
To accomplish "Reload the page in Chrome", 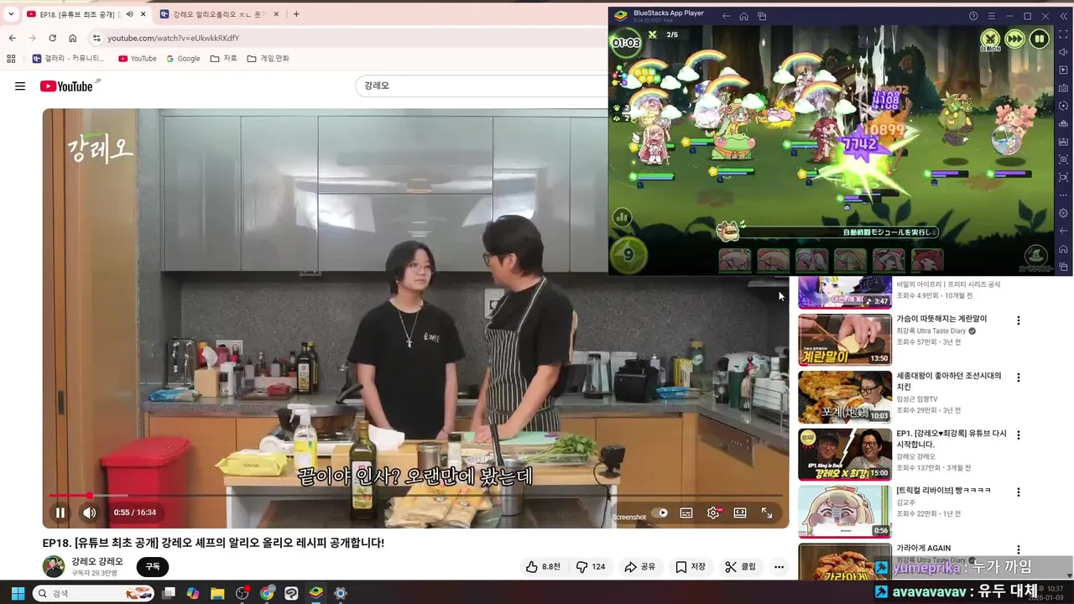I will pyautogui.click(x=52, y=38).
